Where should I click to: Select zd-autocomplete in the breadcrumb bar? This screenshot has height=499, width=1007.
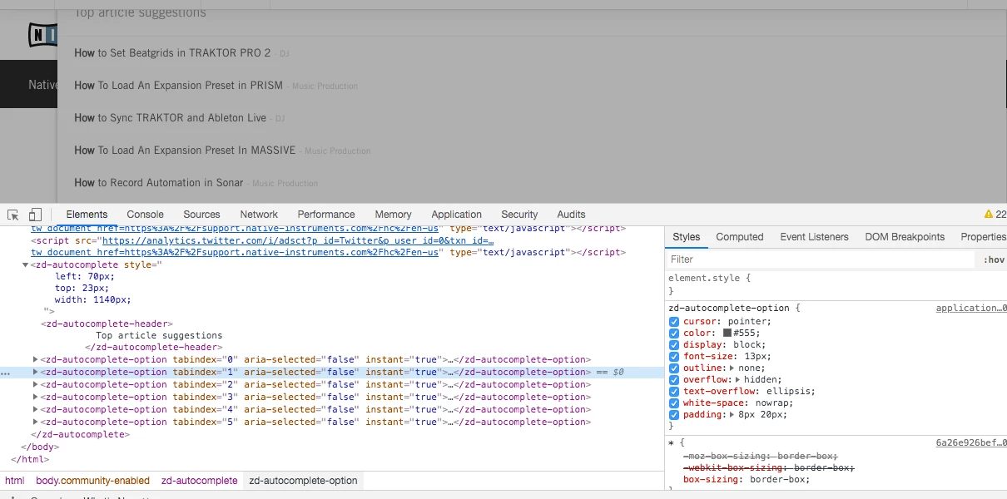(200, 481)
